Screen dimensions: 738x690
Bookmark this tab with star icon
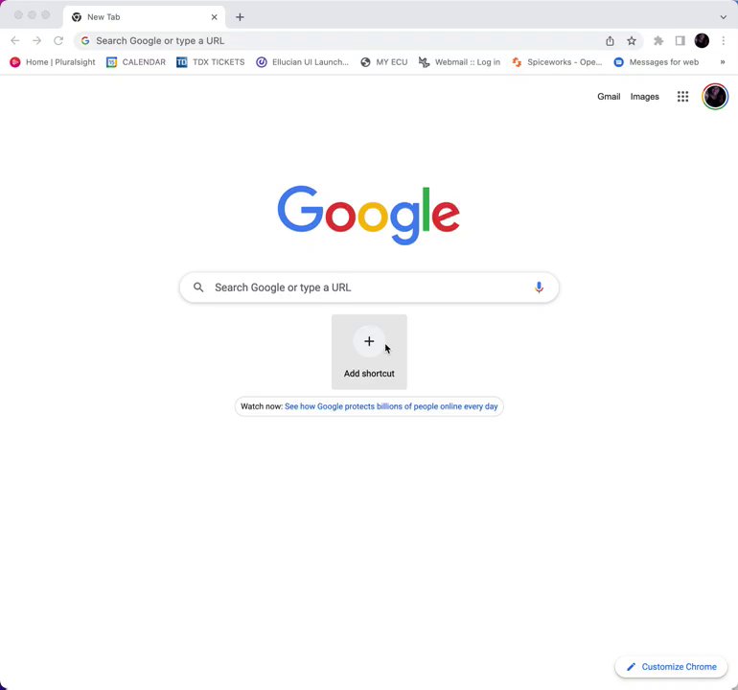632,41
